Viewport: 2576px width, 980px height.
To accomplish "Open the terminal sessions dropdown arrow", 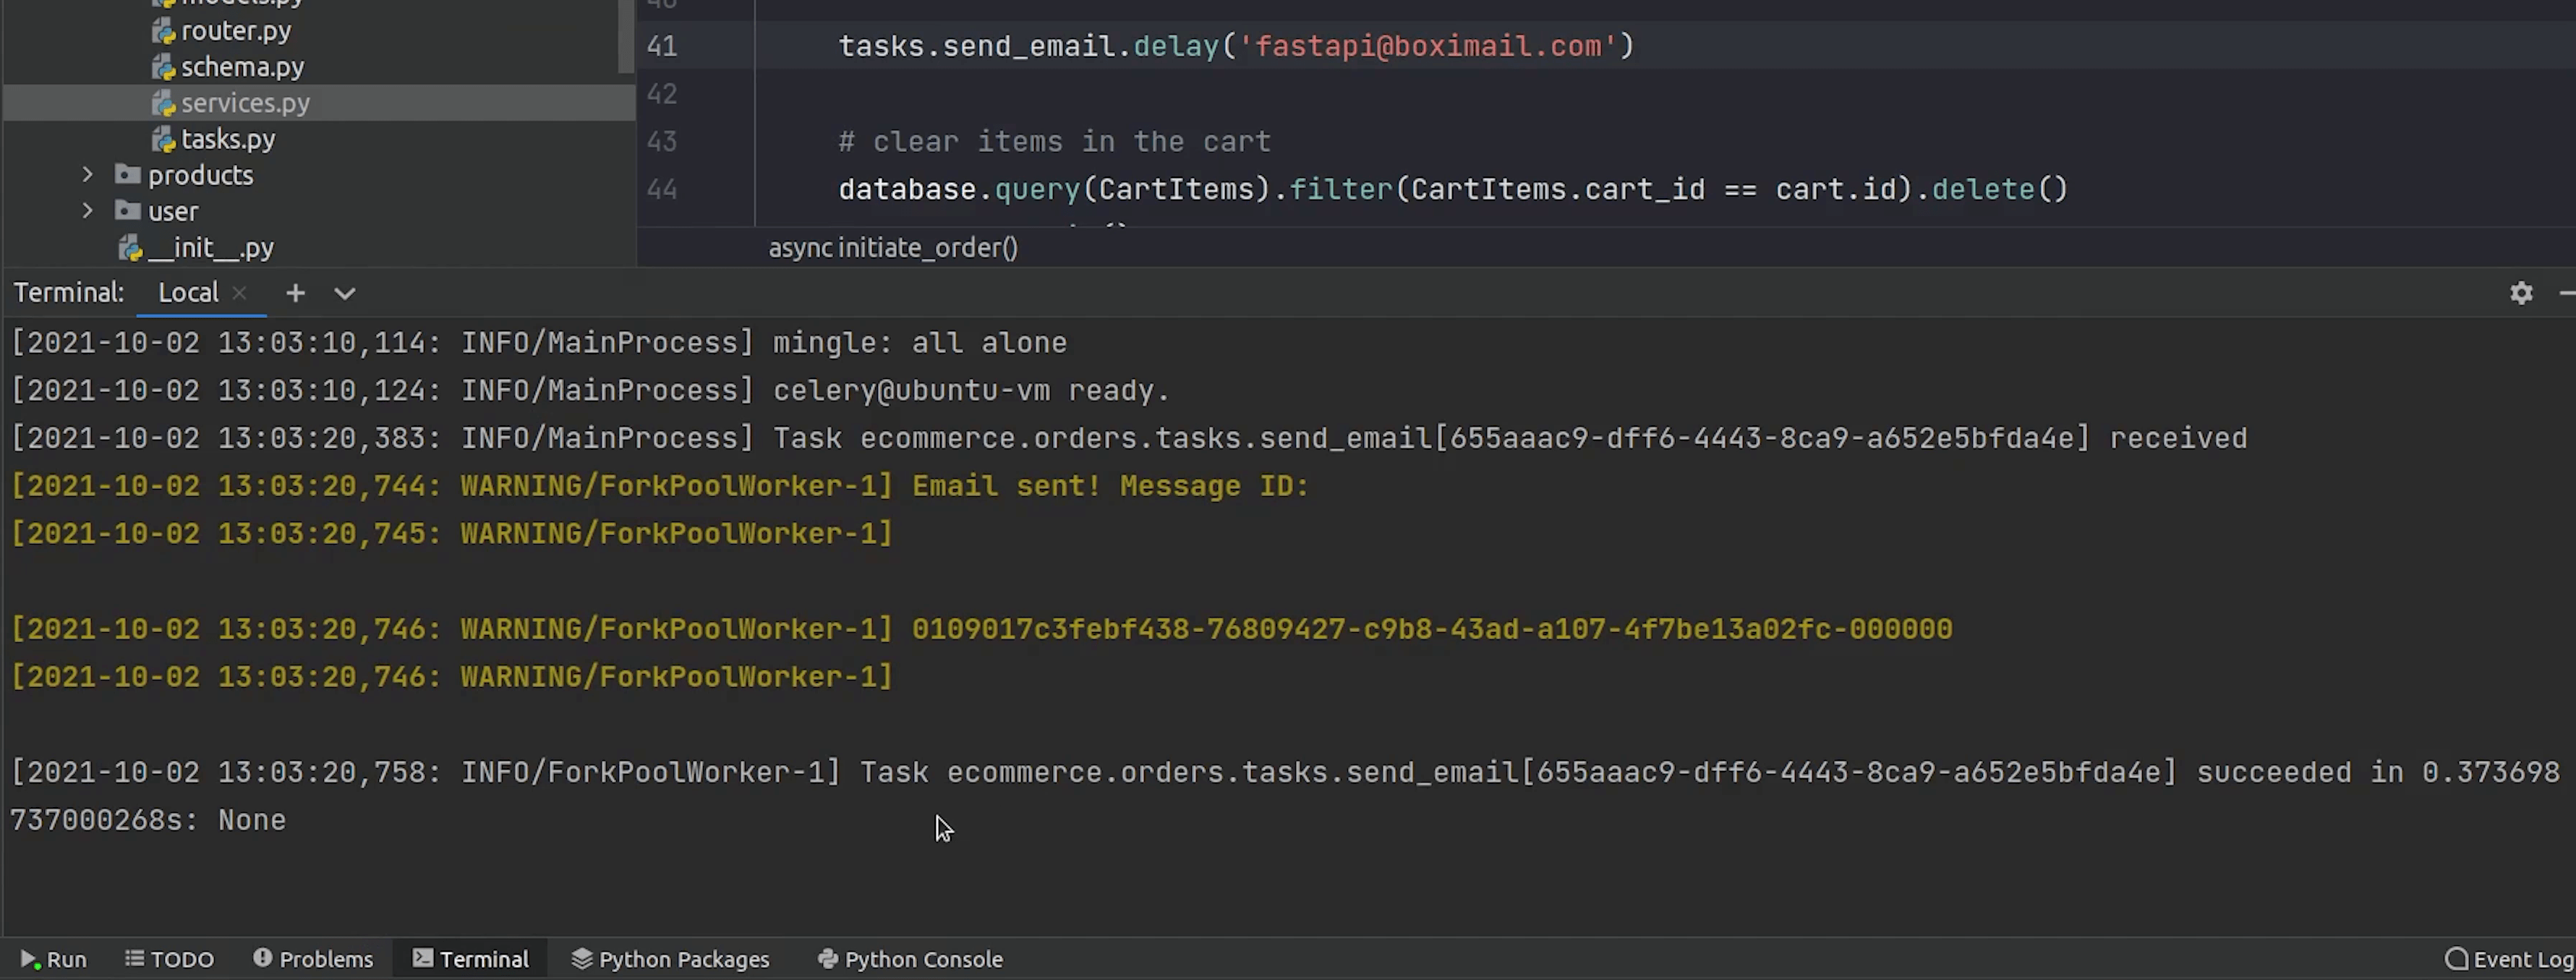I will tap(345, 293).
